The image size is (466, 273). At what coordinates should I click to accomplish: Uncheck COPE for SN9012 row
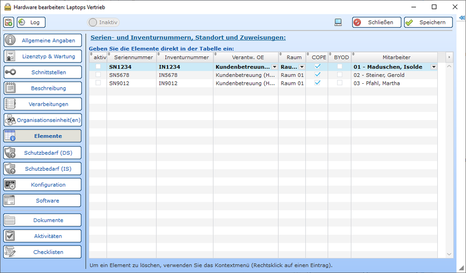point(317,83)
